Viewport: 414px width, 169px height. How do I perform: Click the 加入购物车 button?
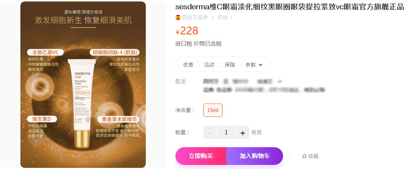254,156
